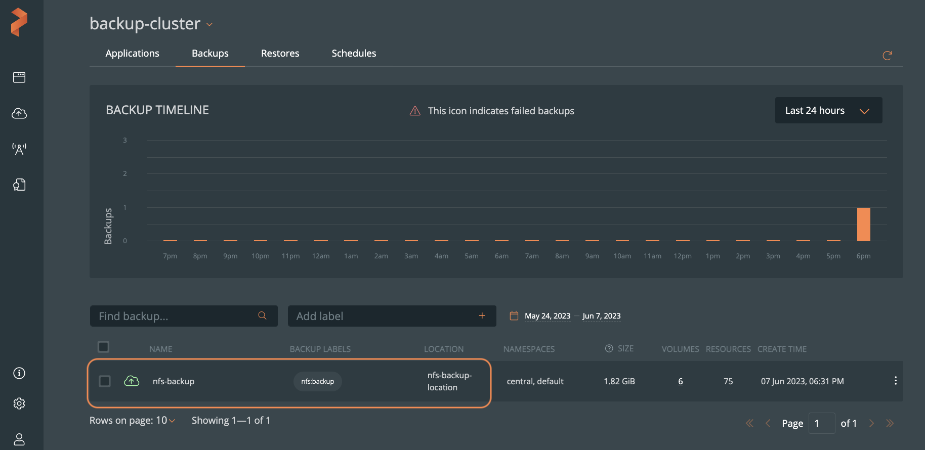Open the cloud upload icon in sidebar
The height and width of the screenshot is (450, 925).
click(x=19, y=113)
